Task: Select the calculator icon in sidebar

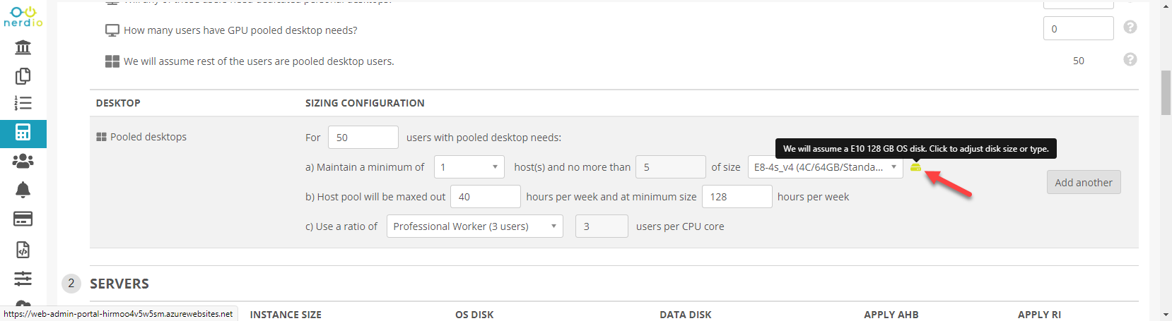Action: pos(23,133)
